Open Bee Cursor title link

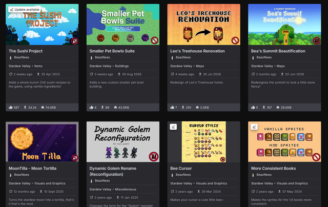181,169
